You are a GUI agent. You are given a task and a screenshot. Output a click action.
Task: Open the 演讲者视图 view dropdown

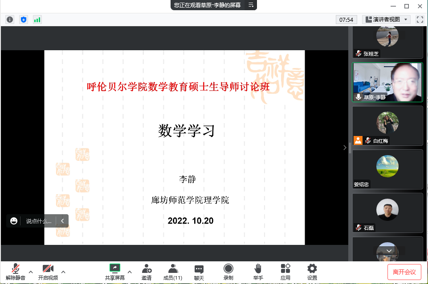[x=386, y=20]
